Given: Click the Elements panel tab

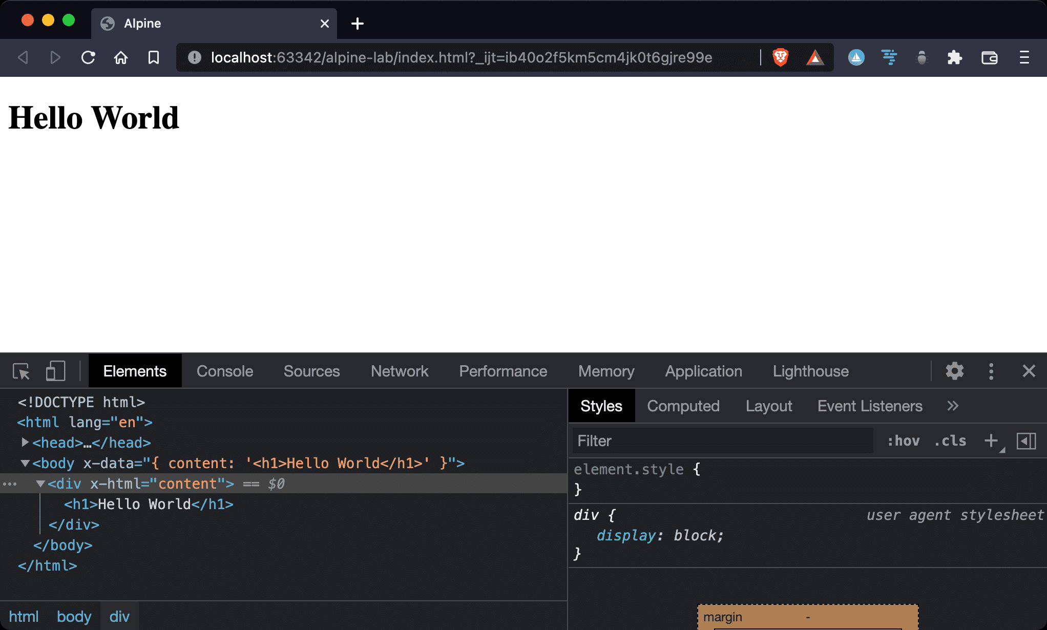Looking at the screenshot, I should coord(135,370).
